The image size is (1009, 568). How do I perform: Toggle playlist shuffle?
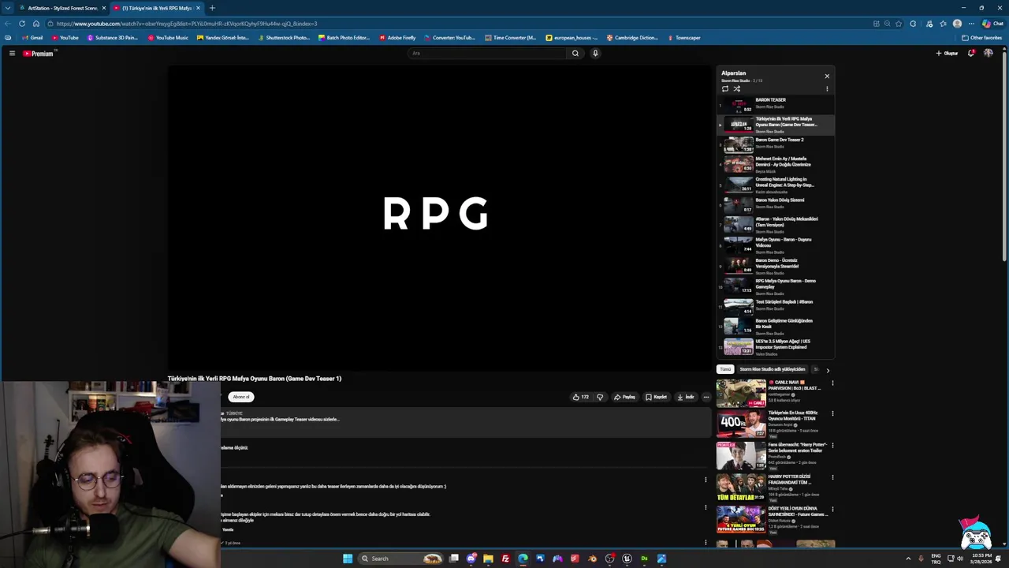click(736, 88)
